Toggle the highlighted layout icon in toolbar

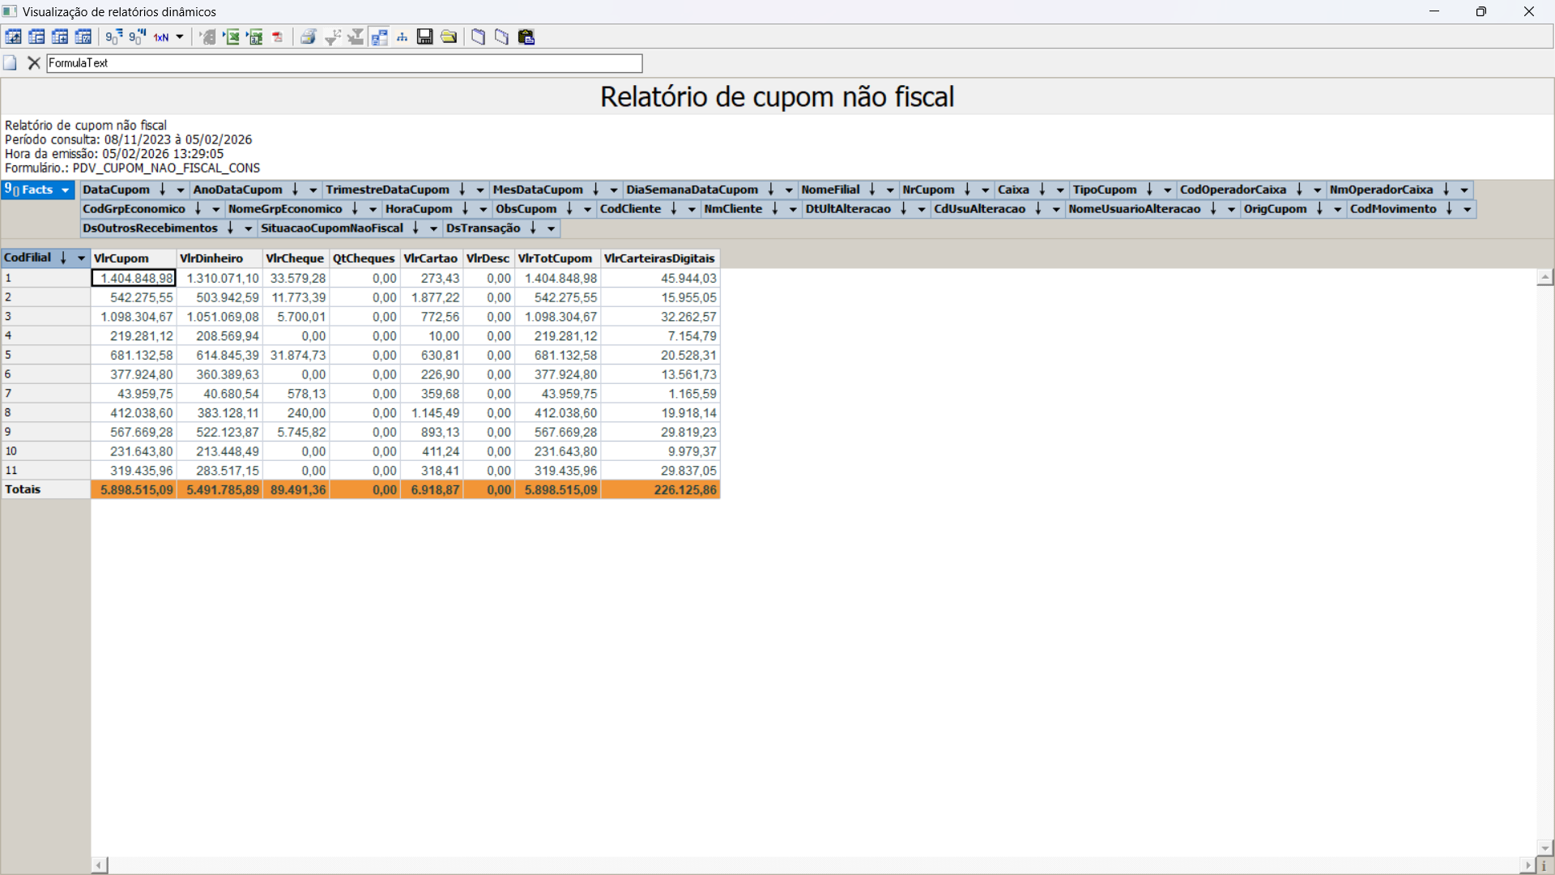coord(379,37)
